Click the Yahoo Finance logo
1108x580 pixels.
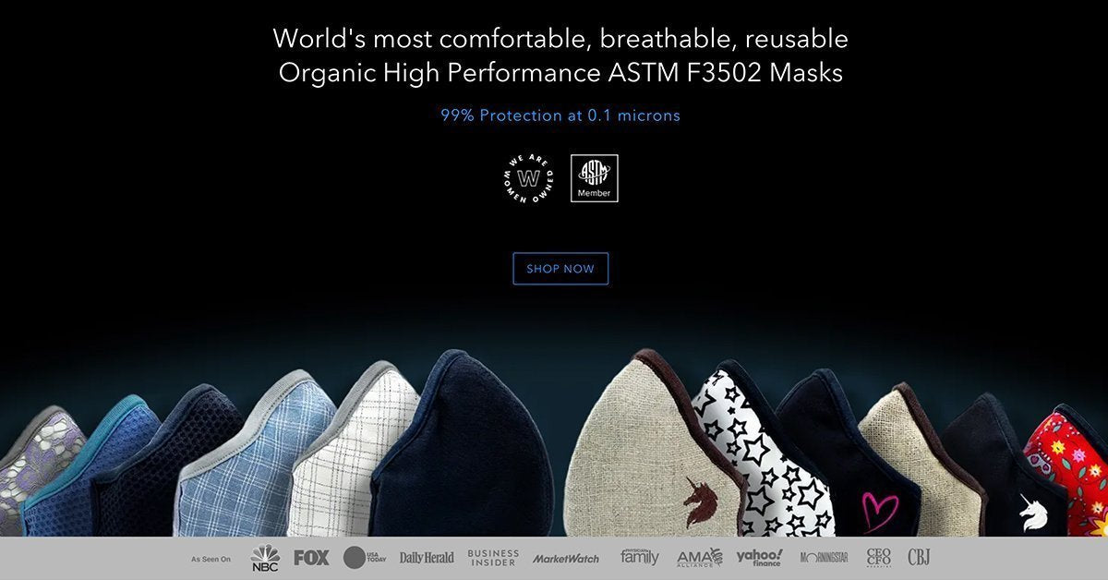coord(759,558)
